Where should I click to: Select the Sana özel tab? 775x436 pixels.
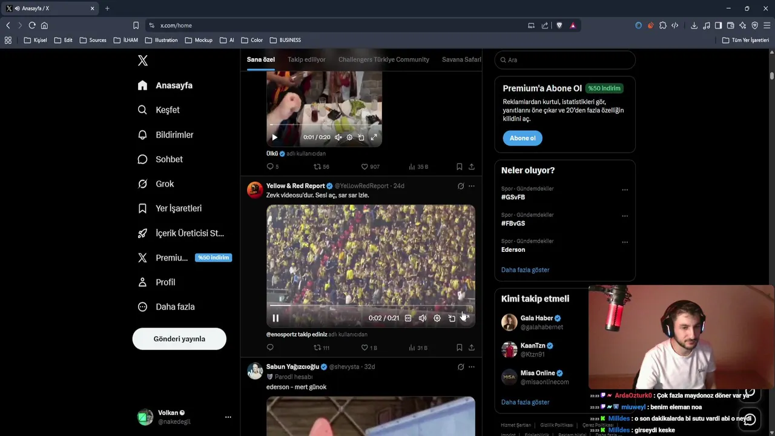pos(261,59)
